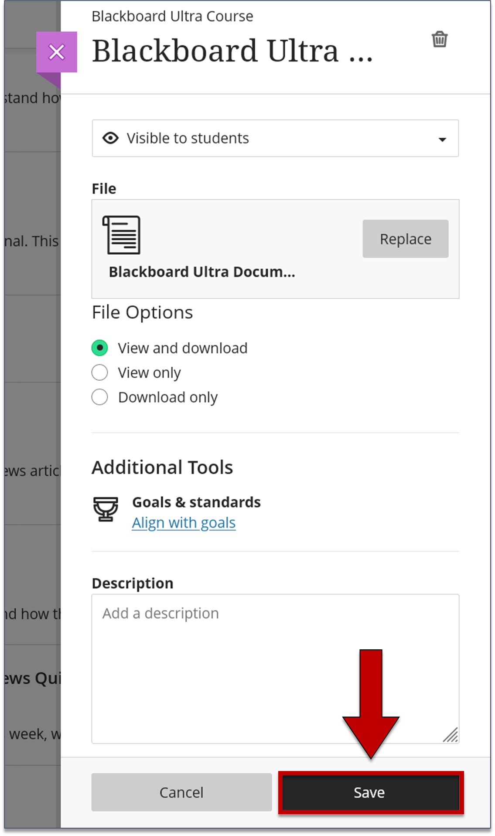Screen dimensions: 495x836
Task: Click the Align with goals link
Action: tap(184, 522)
